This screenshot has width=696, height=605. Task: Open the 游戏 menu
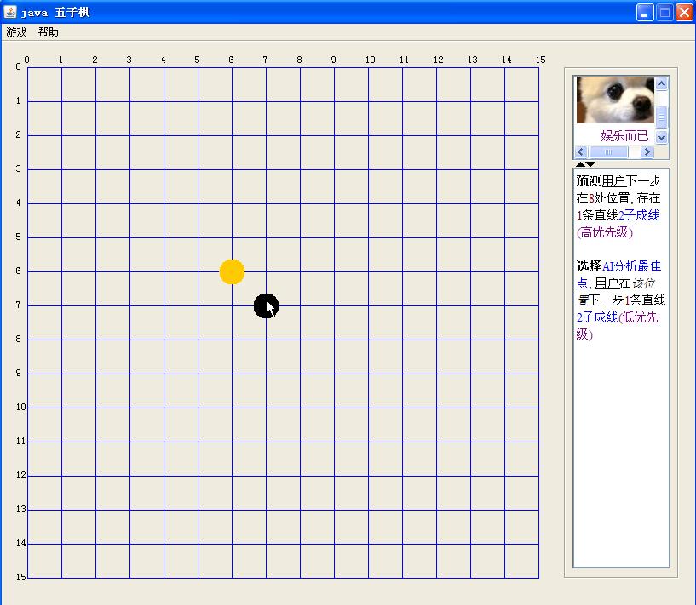[16, 32]
